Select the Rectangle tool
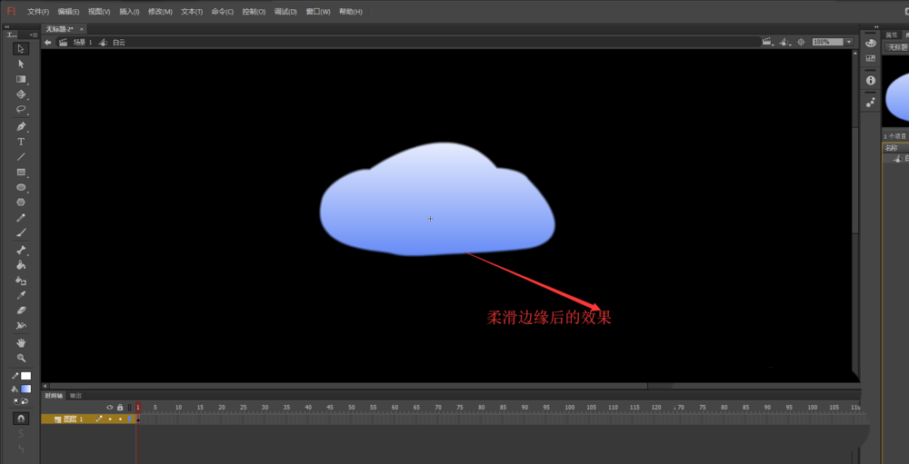Screen dimensions: 909x464 point(21,172)
